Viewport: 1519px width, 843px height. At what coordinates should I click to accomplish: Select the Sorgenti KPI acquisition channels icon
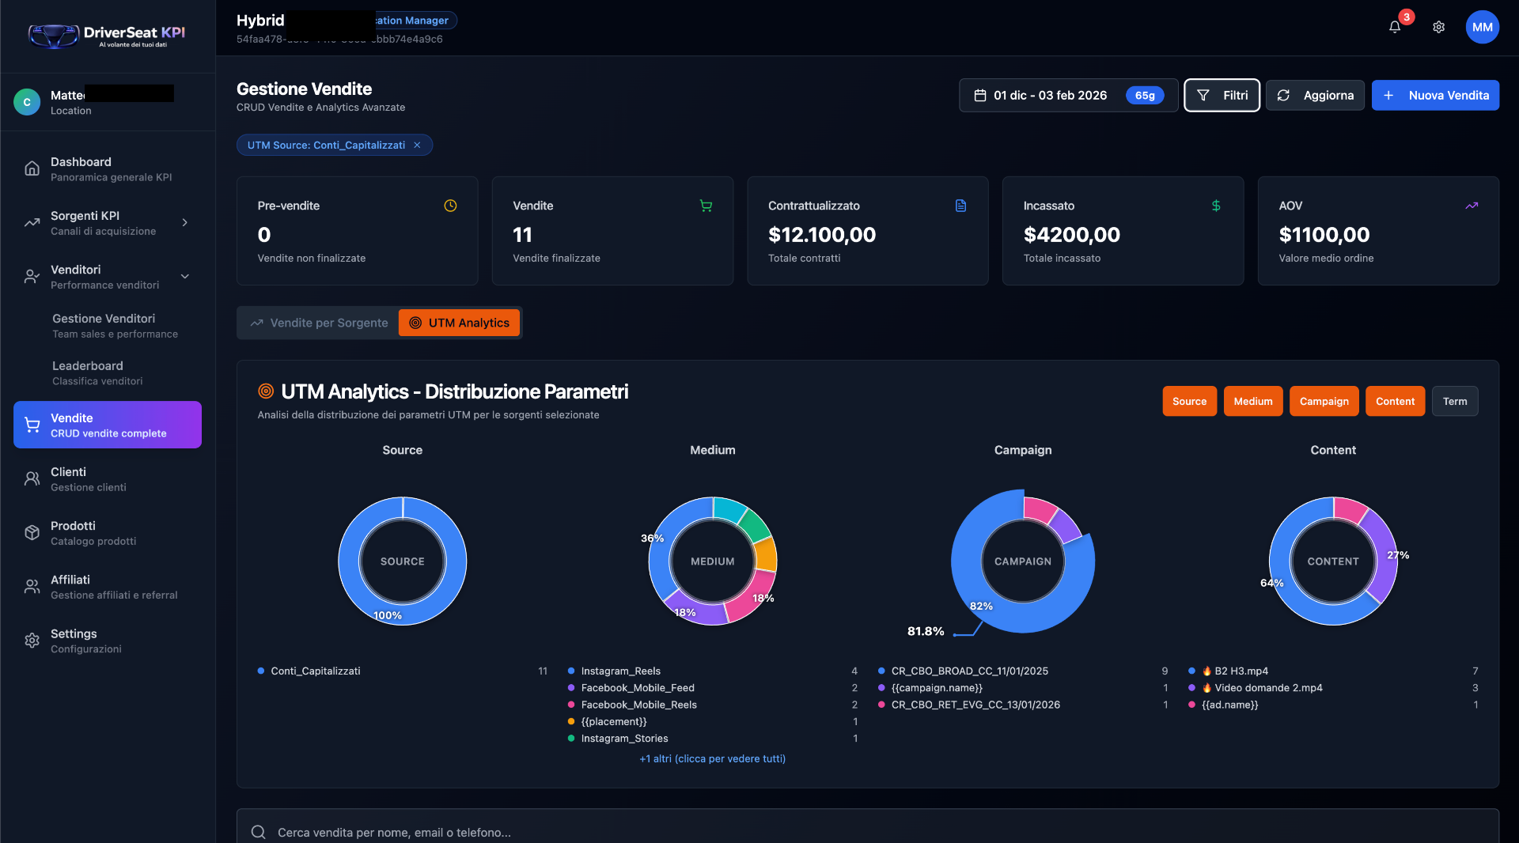(x=32, y=222)
